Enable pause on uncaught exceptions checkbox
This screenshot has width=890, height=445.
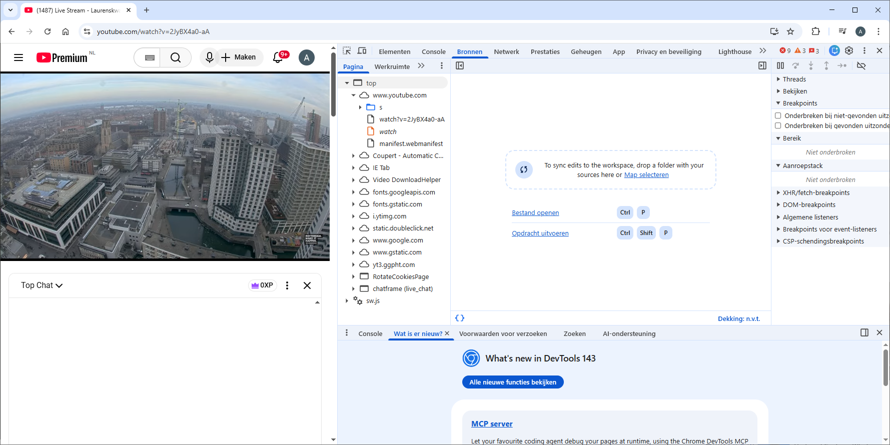point(778,115)
